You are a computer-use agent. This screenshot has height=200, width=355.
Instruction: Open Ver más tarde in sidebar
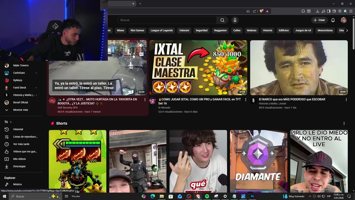coord(22,144)
